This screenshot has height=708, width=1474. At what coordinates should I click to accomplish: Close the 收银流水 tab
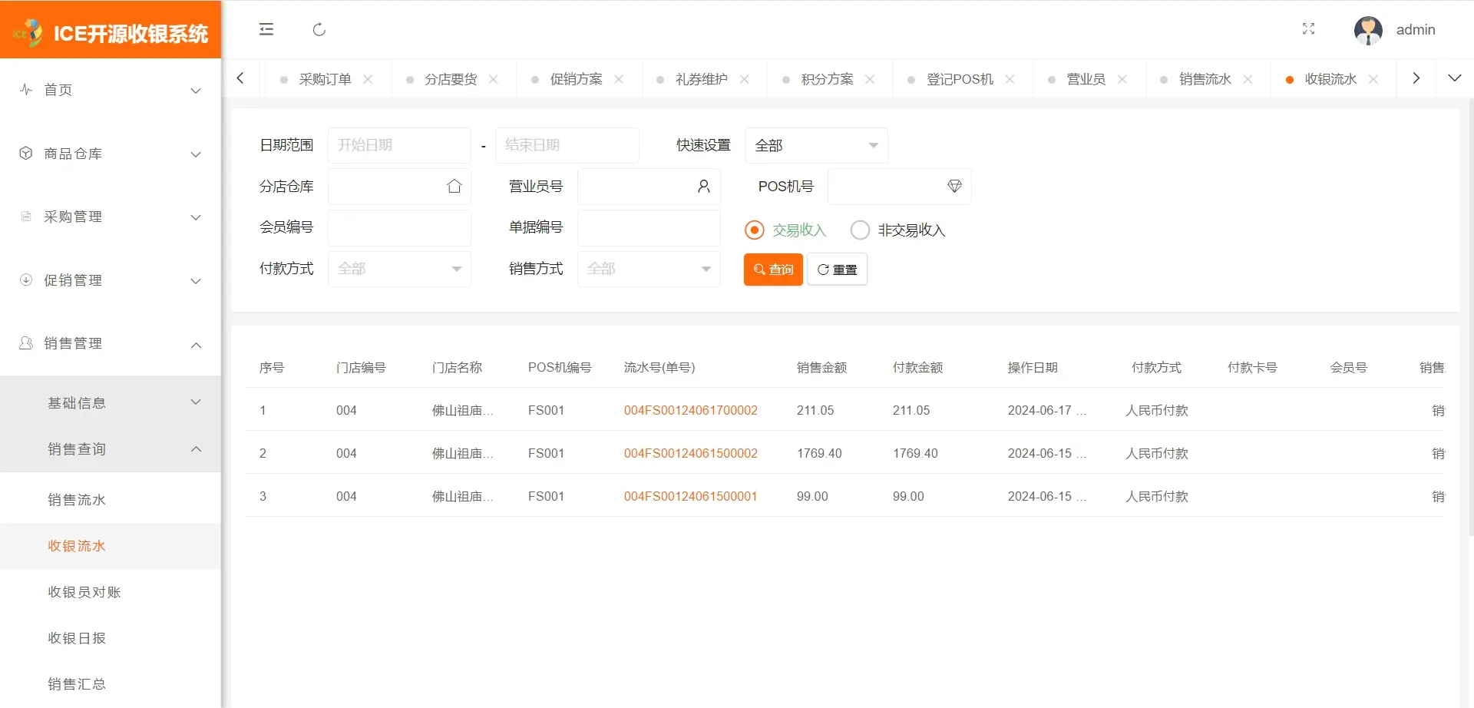coord(1373,79)
